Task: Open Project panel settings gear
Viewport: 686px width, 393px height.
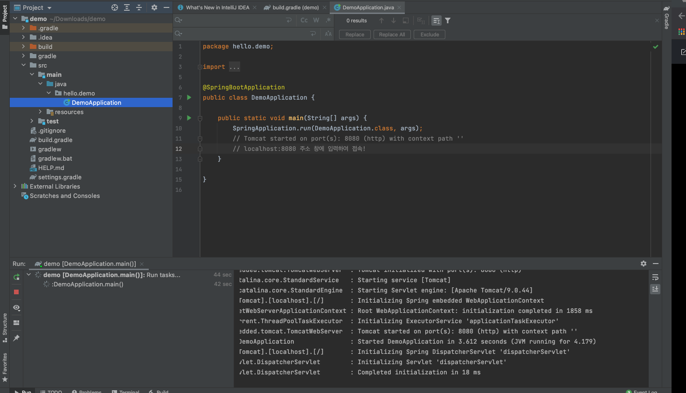Action: (x=154, y=7)
